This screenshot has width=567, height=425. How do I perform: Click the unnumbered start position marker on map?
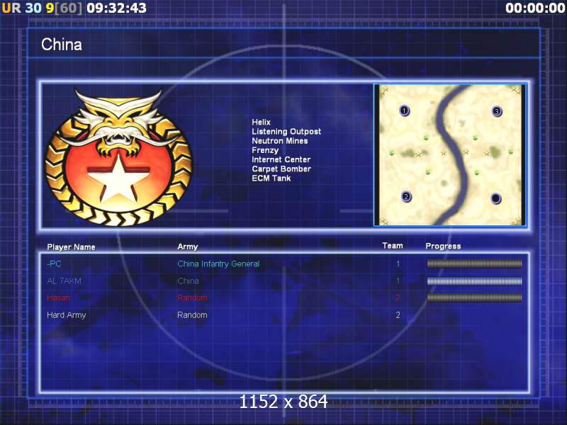point(495,198)
